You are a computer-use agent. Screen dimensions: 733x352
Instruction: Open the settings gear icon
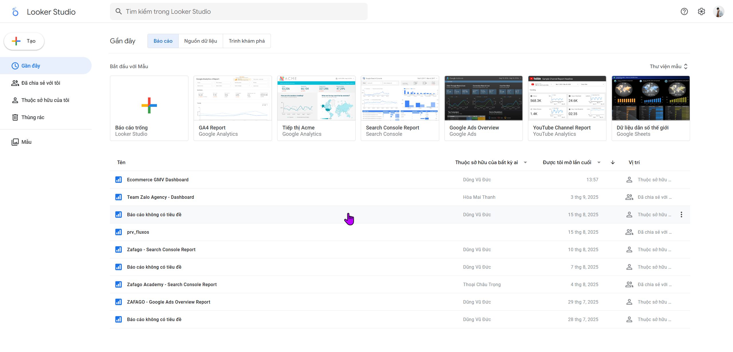[701, 11]
